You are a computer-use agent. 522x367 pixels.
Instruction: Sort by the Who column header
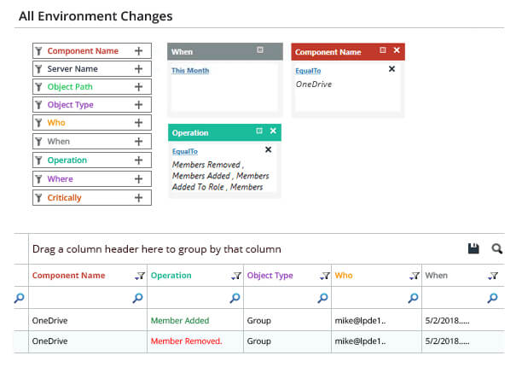tap(344, 276)
